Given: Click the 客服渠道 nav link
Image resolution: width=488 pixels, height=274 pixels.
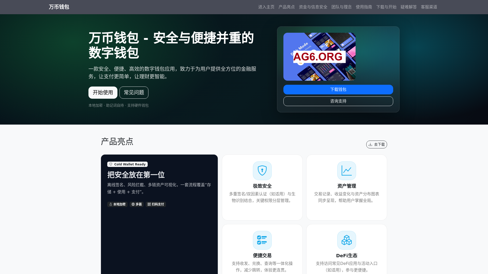Looking at the screenshot, I should coord(429,7).
